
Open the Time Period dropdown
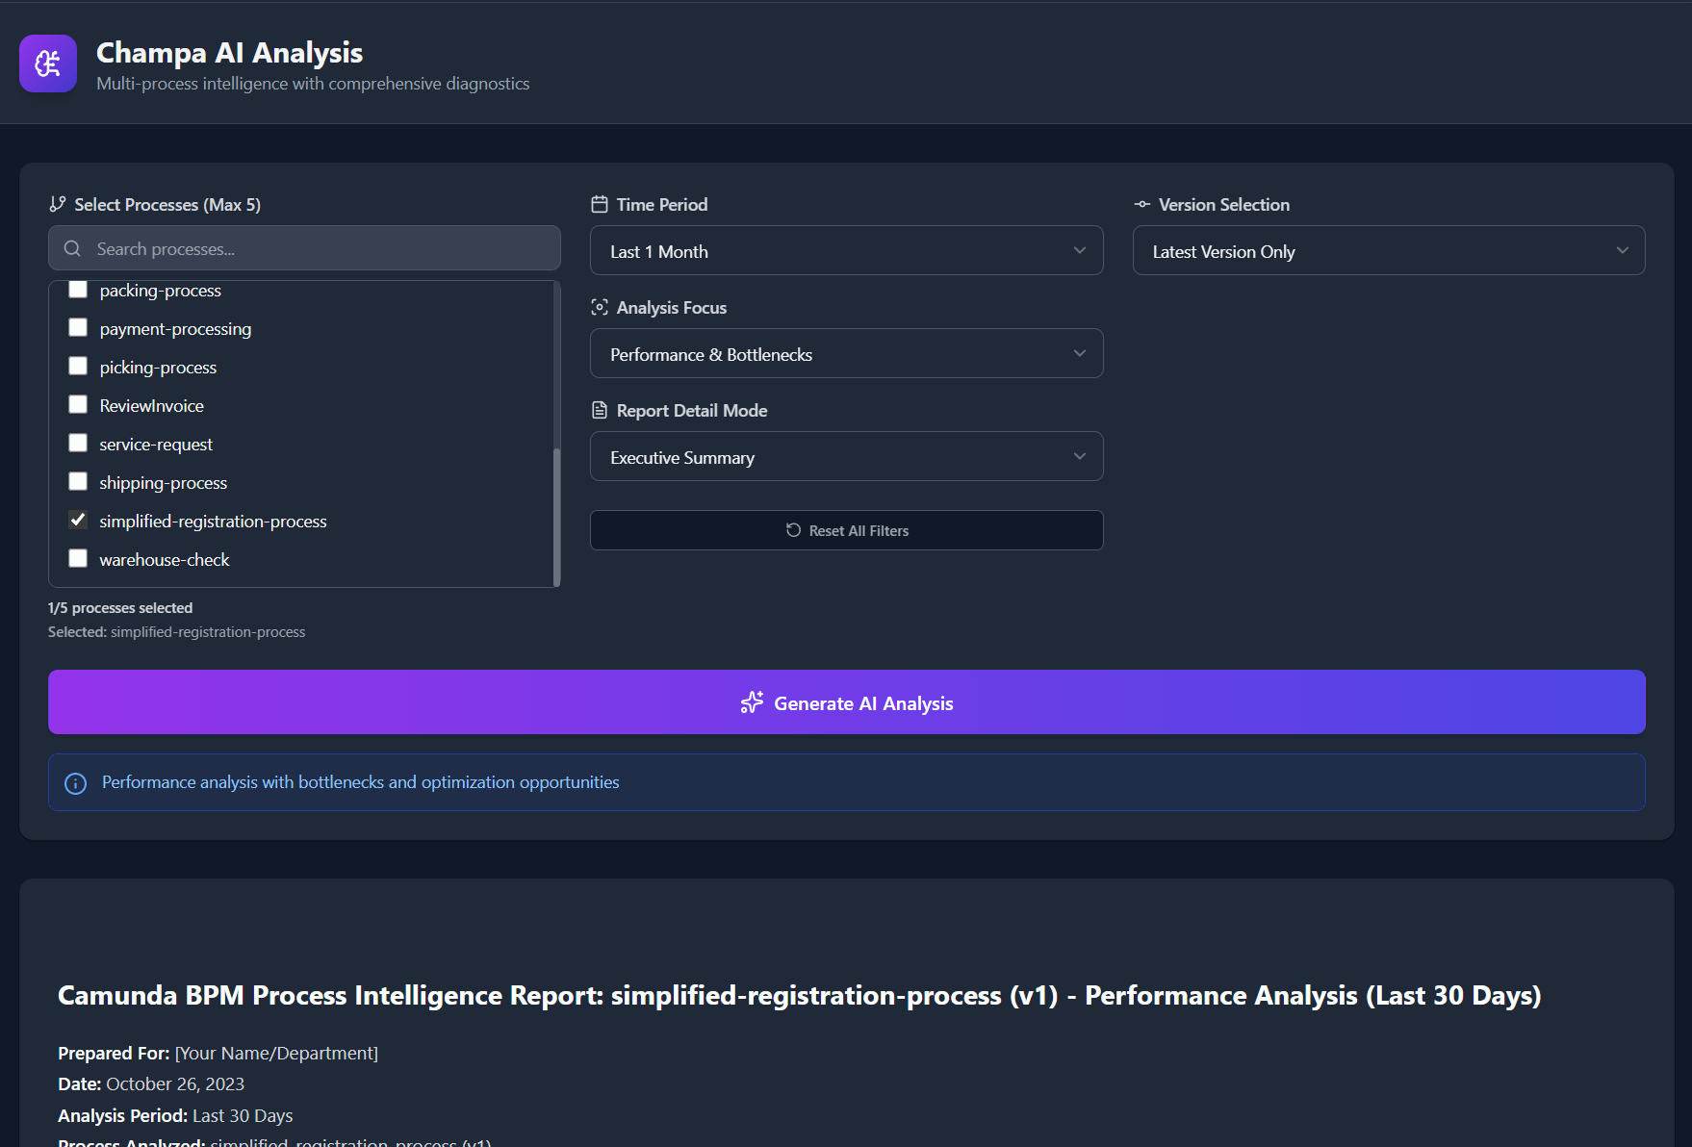[x=846, y=250]
